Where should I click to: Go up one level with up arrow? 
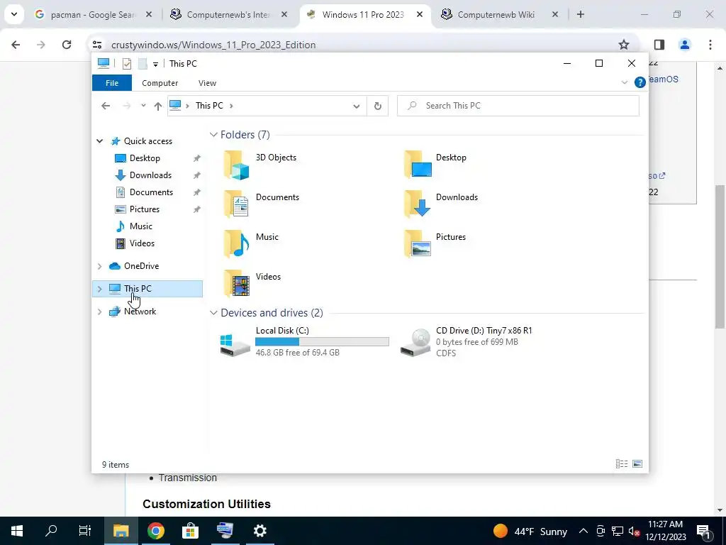tap(158, 106)
